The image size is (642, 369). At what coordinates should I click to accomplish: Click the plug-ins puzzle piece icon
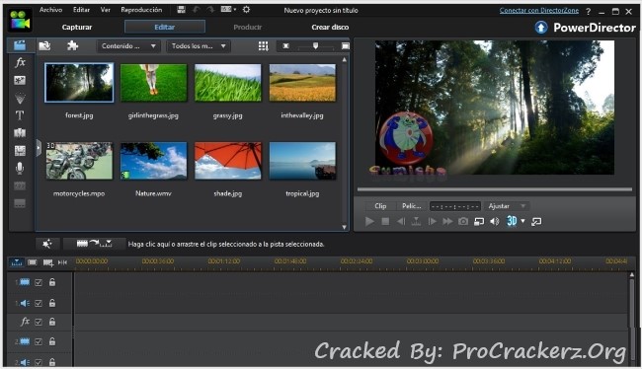[x=72, y=45]
